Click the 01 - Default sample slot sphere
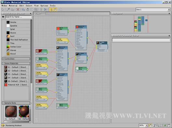The image size is (172, 128). click(11, 111)
